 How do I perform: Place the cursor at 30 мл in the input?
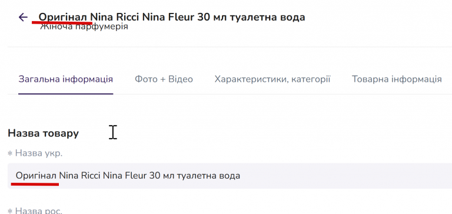(x=160, y=176)
